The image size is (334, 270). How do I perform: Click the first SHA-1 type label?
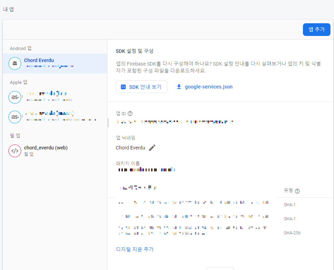290,205
